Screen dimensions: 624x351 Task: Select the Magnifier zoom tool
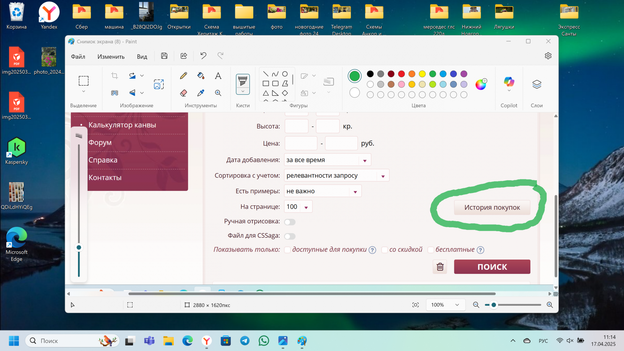coord(218,93)
